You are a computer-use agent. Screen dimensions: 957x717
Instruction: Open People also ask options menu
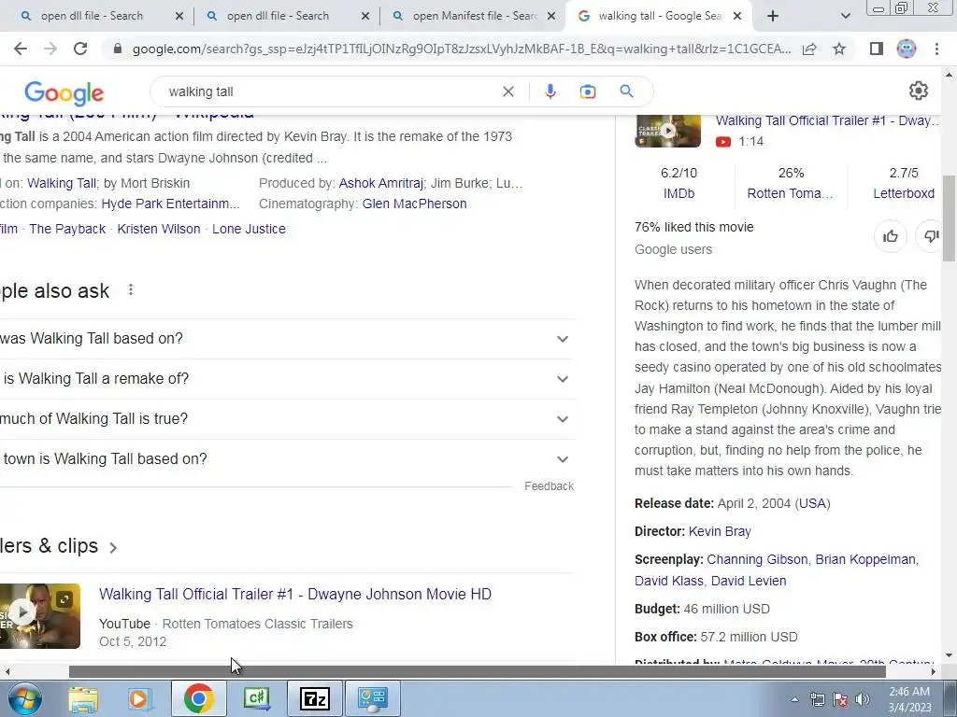131,290
